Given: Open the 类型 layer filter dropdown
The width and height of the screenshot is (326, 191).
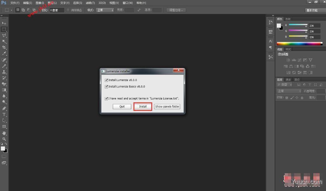Looking at the screenshot, I should [x=285, y=85].
